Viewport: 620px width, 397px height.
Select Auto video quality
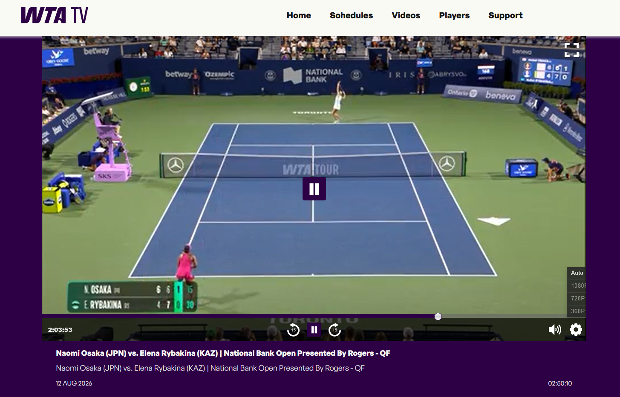[576, 273]
